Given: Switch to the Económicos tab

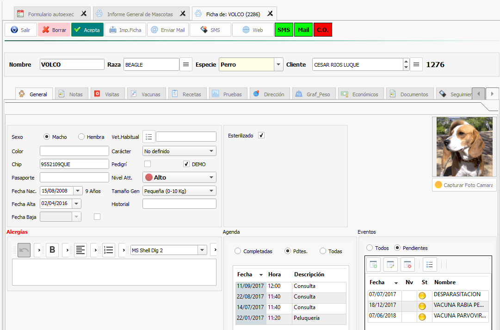Looking at the screenshot, I should pos(361,94).
